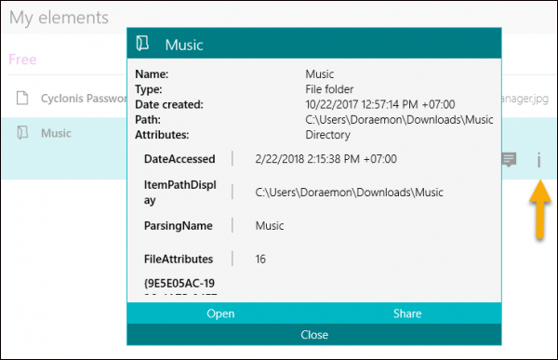558x360 pixels.
Task: Click the FileAttributes value 16
Action: point(260,259)
